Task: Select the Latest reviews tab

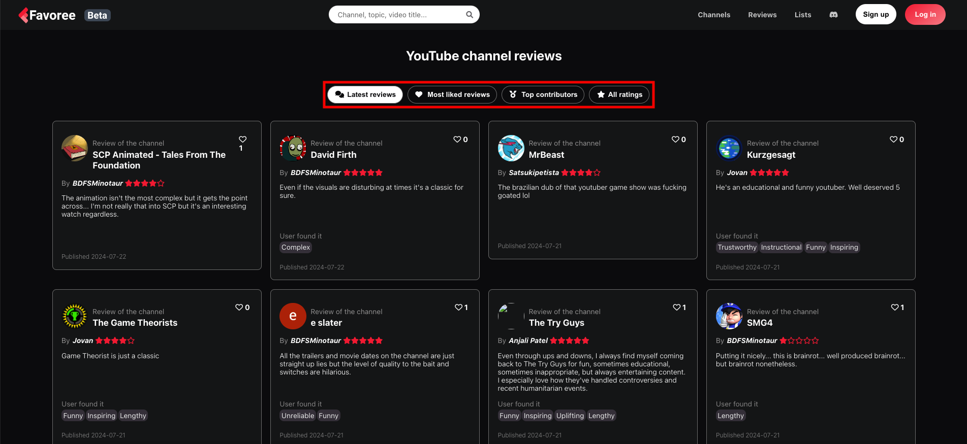Action: point(365,94)
